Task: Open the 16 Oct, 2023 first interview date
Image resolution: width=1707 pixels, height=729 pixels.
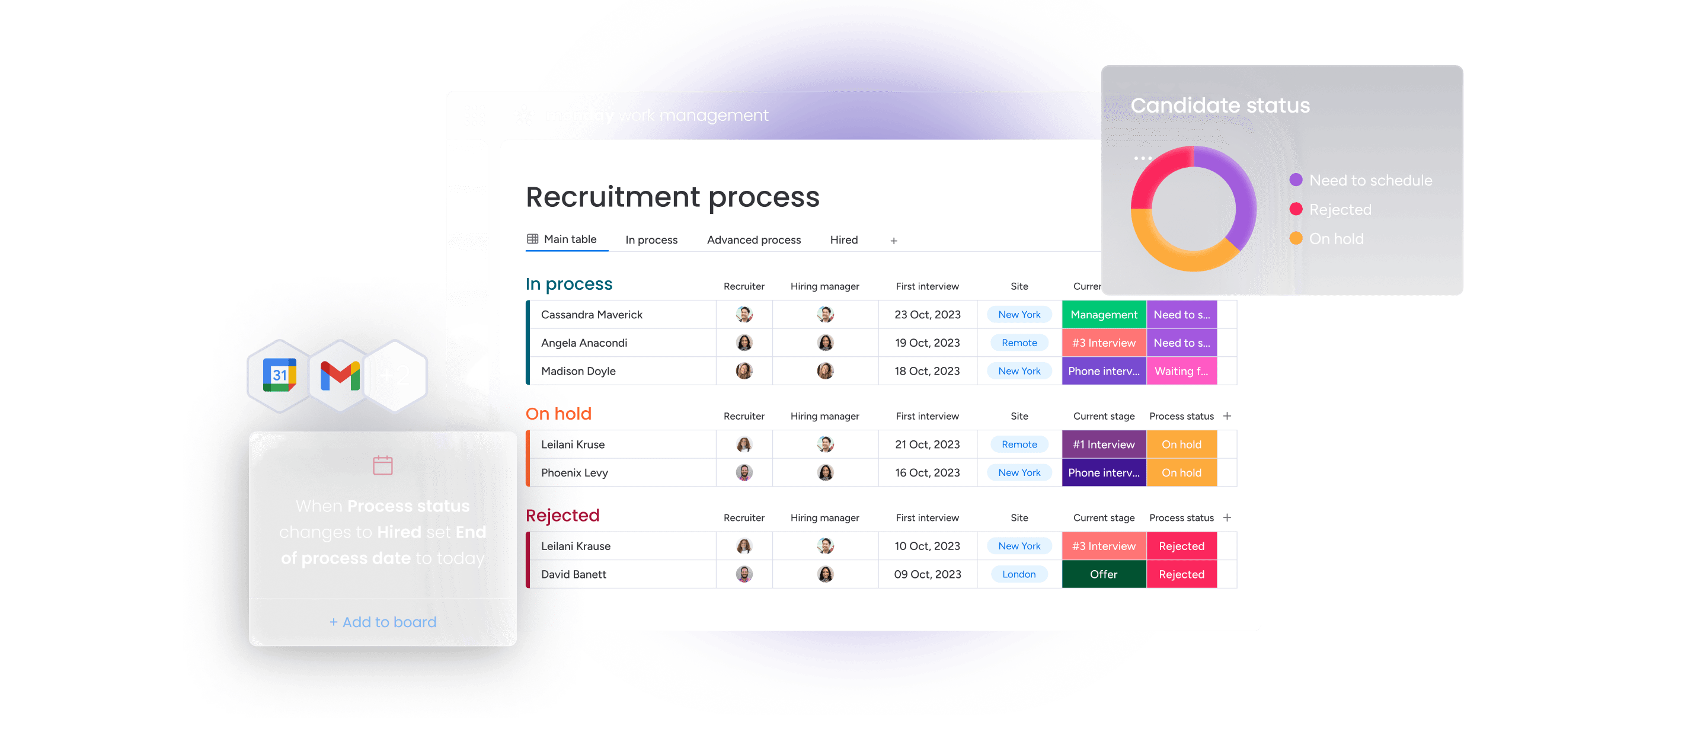Action: 927,472
